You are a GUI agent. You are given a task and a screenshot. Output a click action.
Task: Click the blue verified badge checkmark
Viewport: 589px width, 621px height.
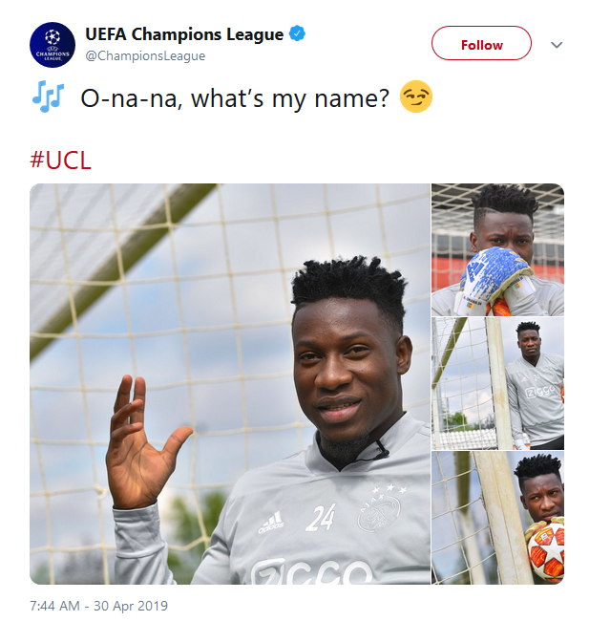click(297, 34)
